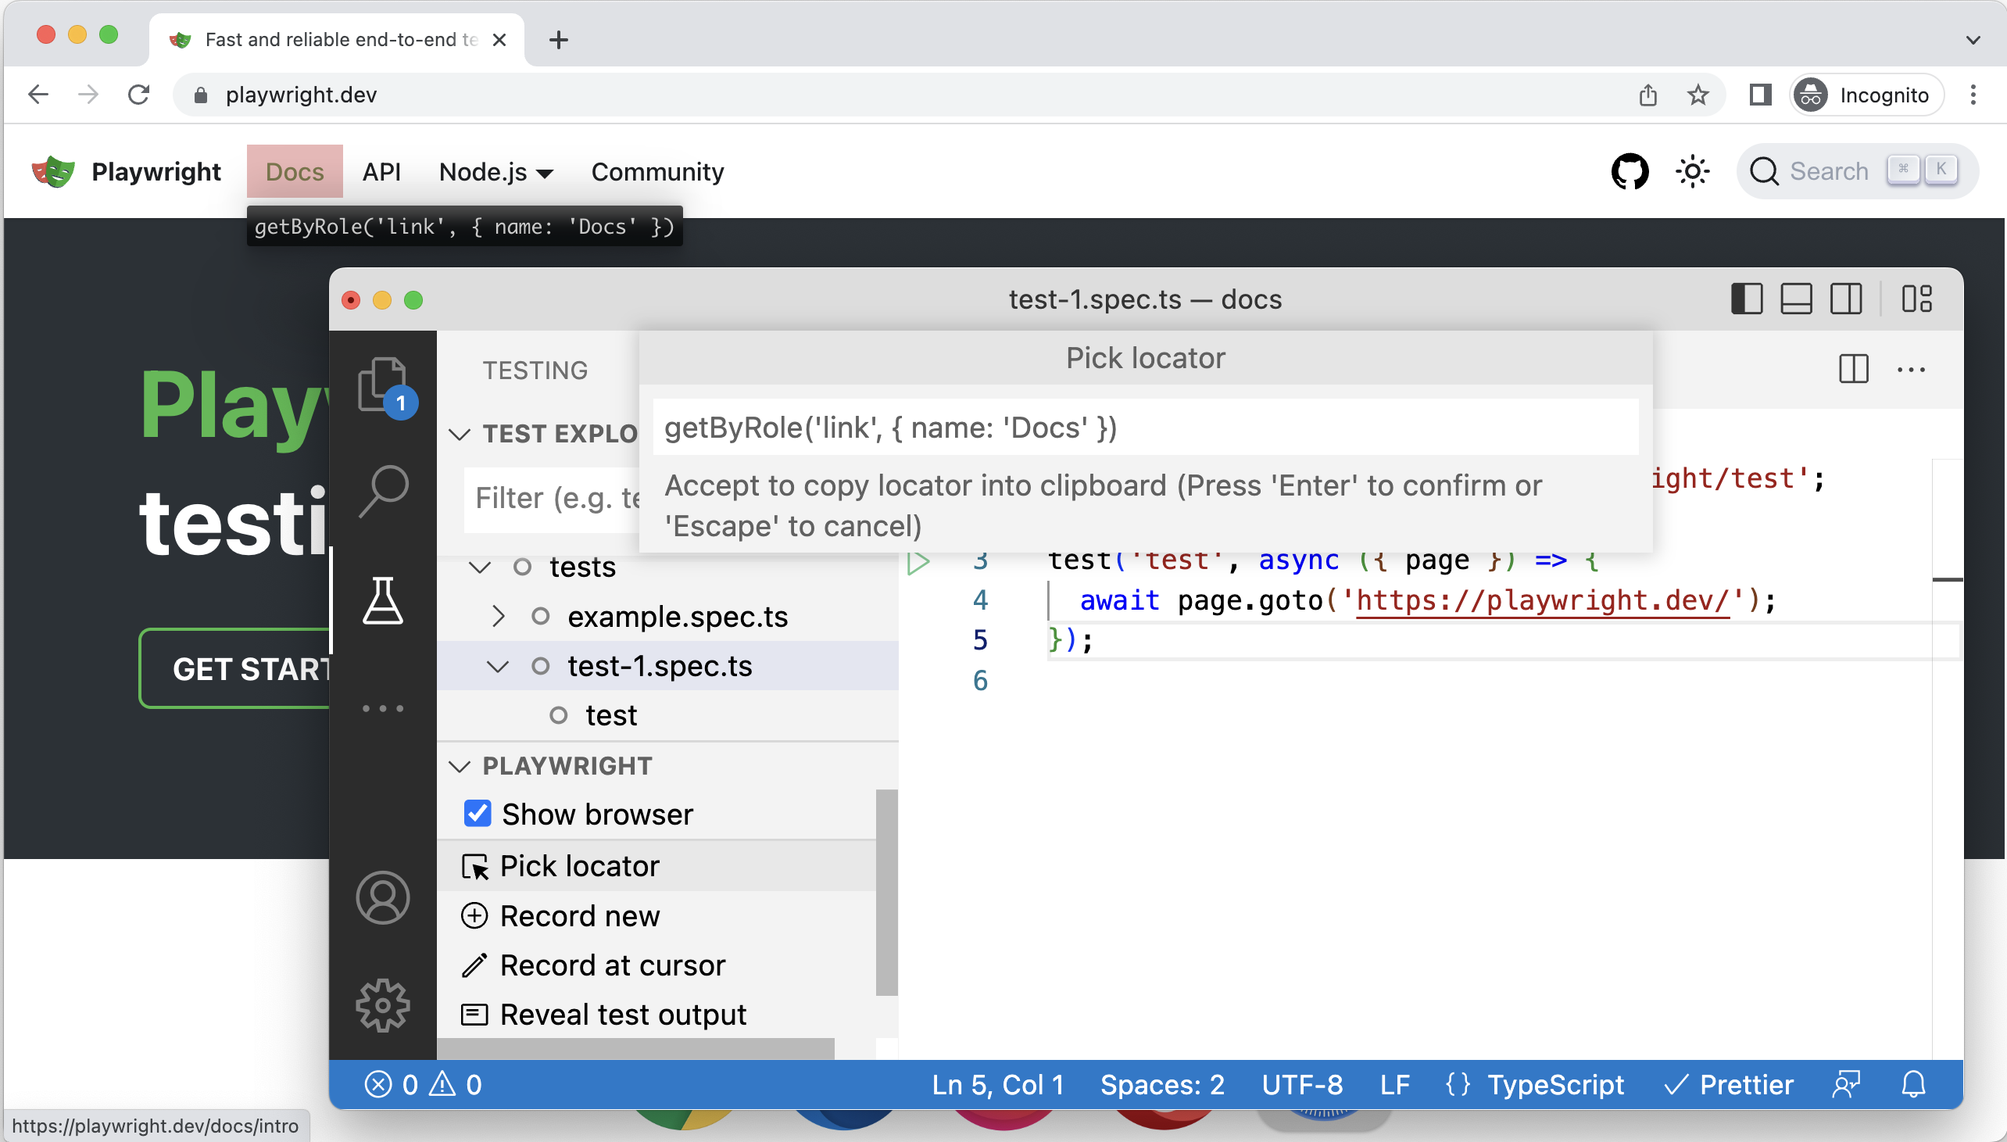Open Chrome tab search chevron
The width and height of the screenshot is (2007, 1142).
coord(1973,39)
